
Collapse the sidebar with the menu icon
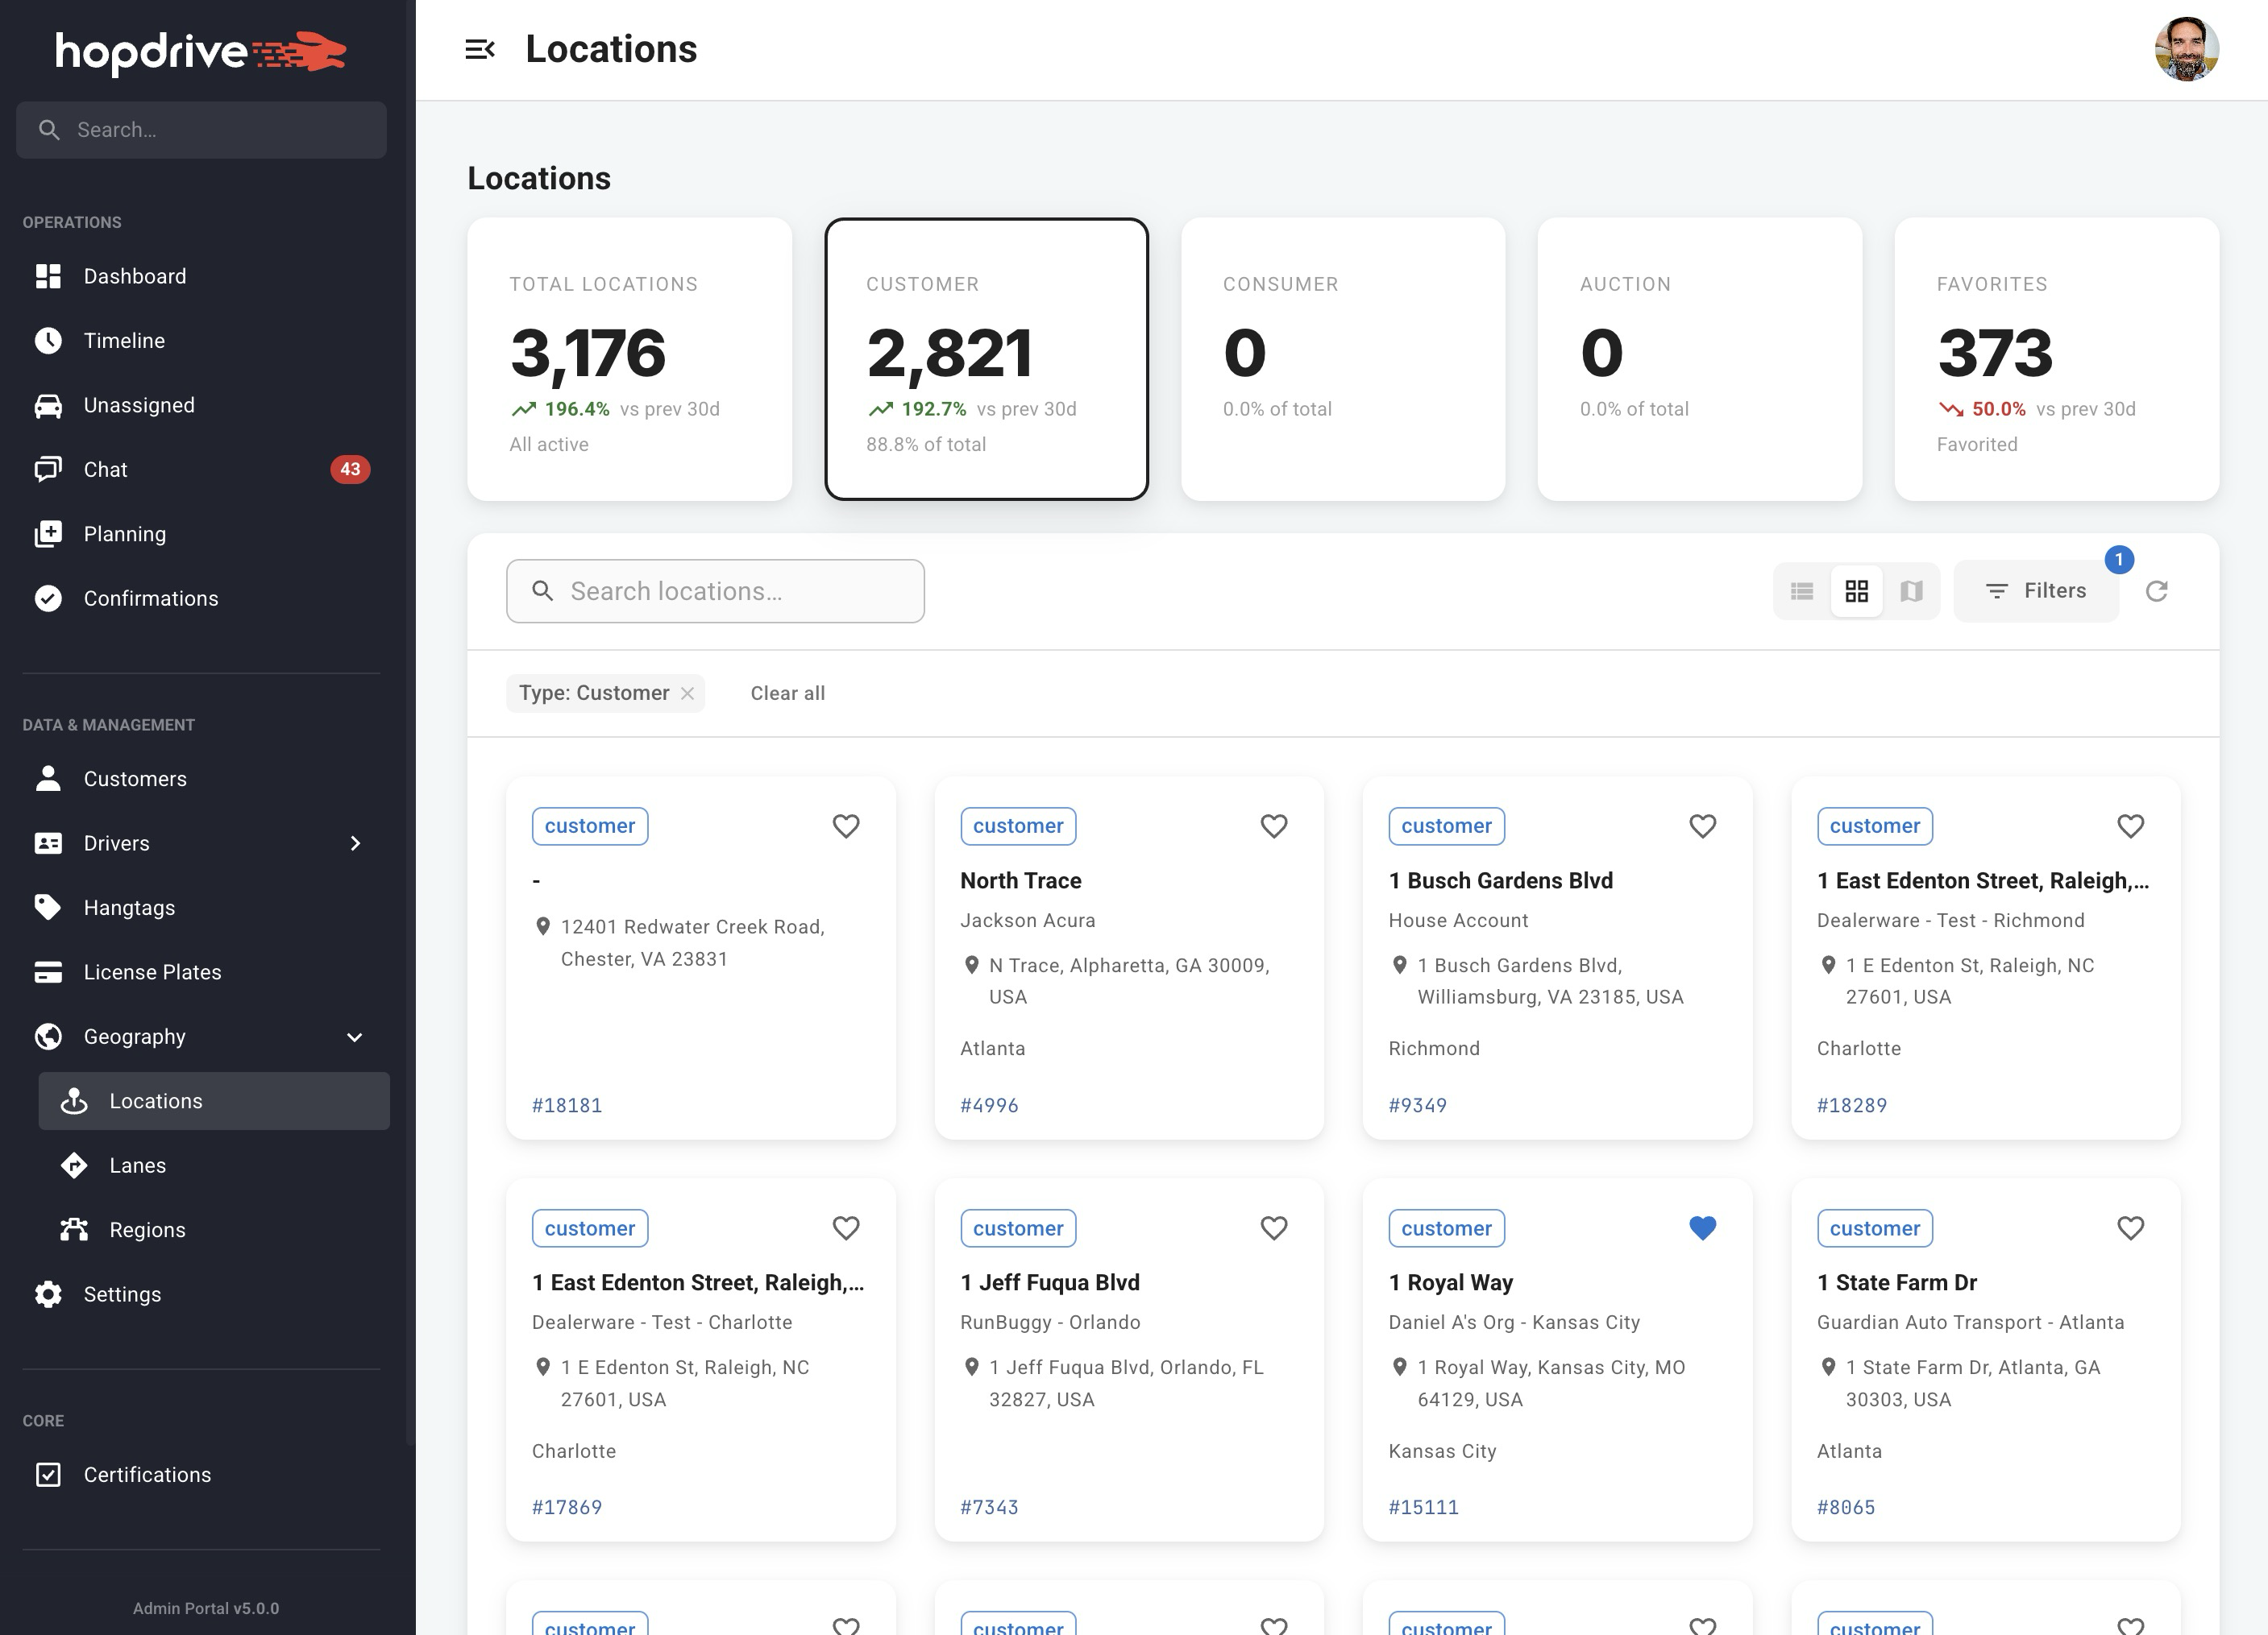(480, 49)
